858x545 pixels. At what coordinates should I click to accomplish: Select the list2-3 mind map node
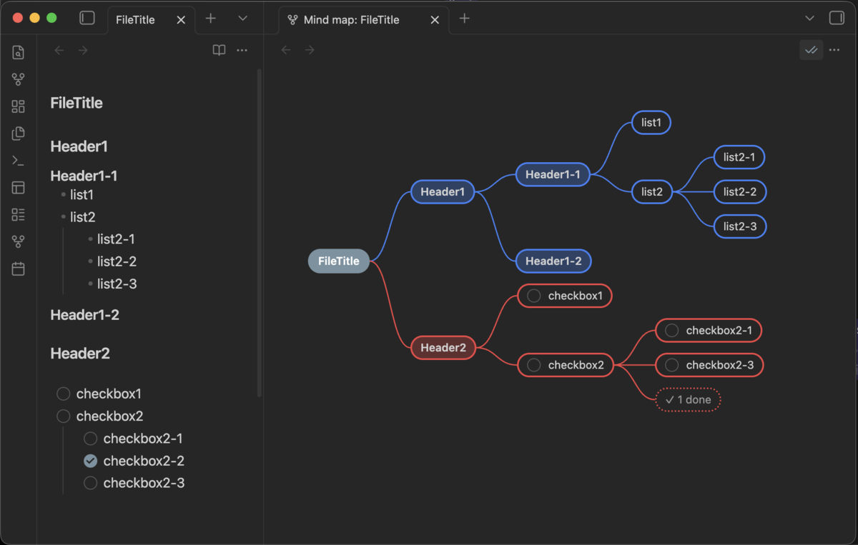(x=740, y=226)
